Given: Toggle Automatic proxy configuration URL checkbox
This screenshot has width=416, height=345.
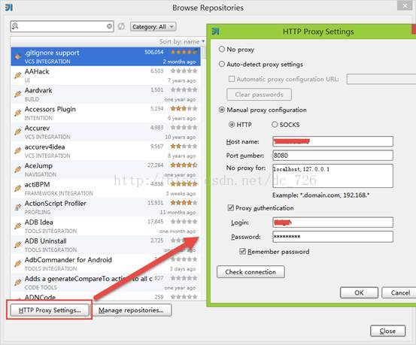Looking at the screenshot, I should coord(232,79).
